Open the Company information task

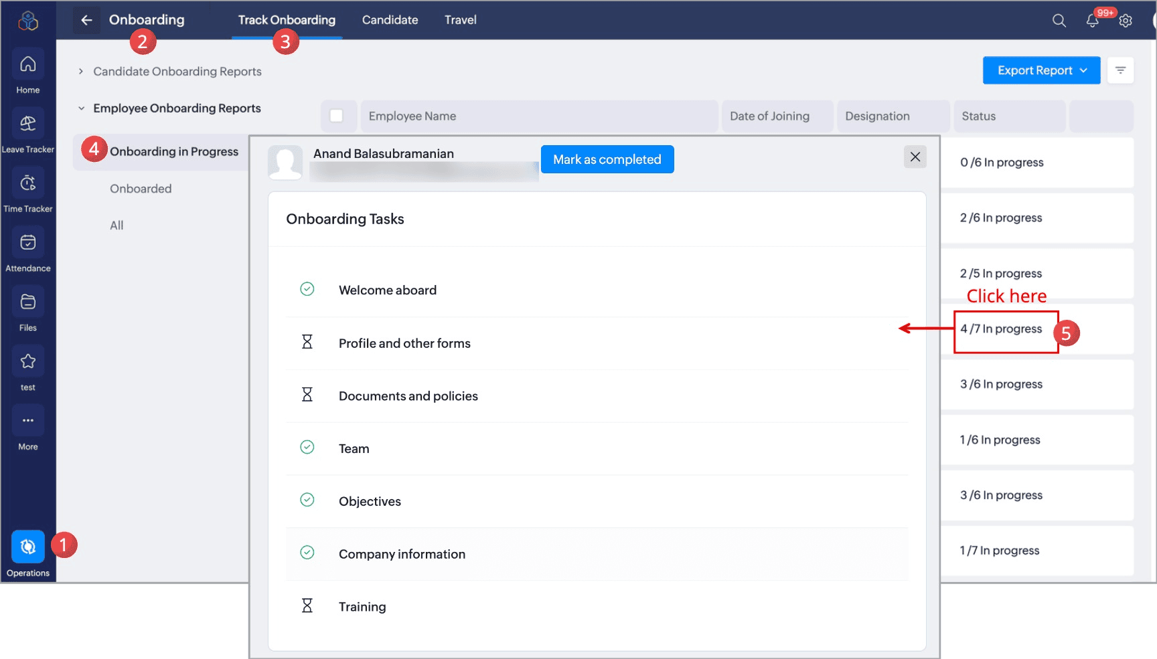pos(597,554)
